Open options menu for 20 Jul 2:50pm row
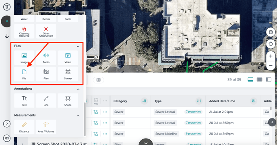This screenshot has height=145, width=277. point(105,123)
